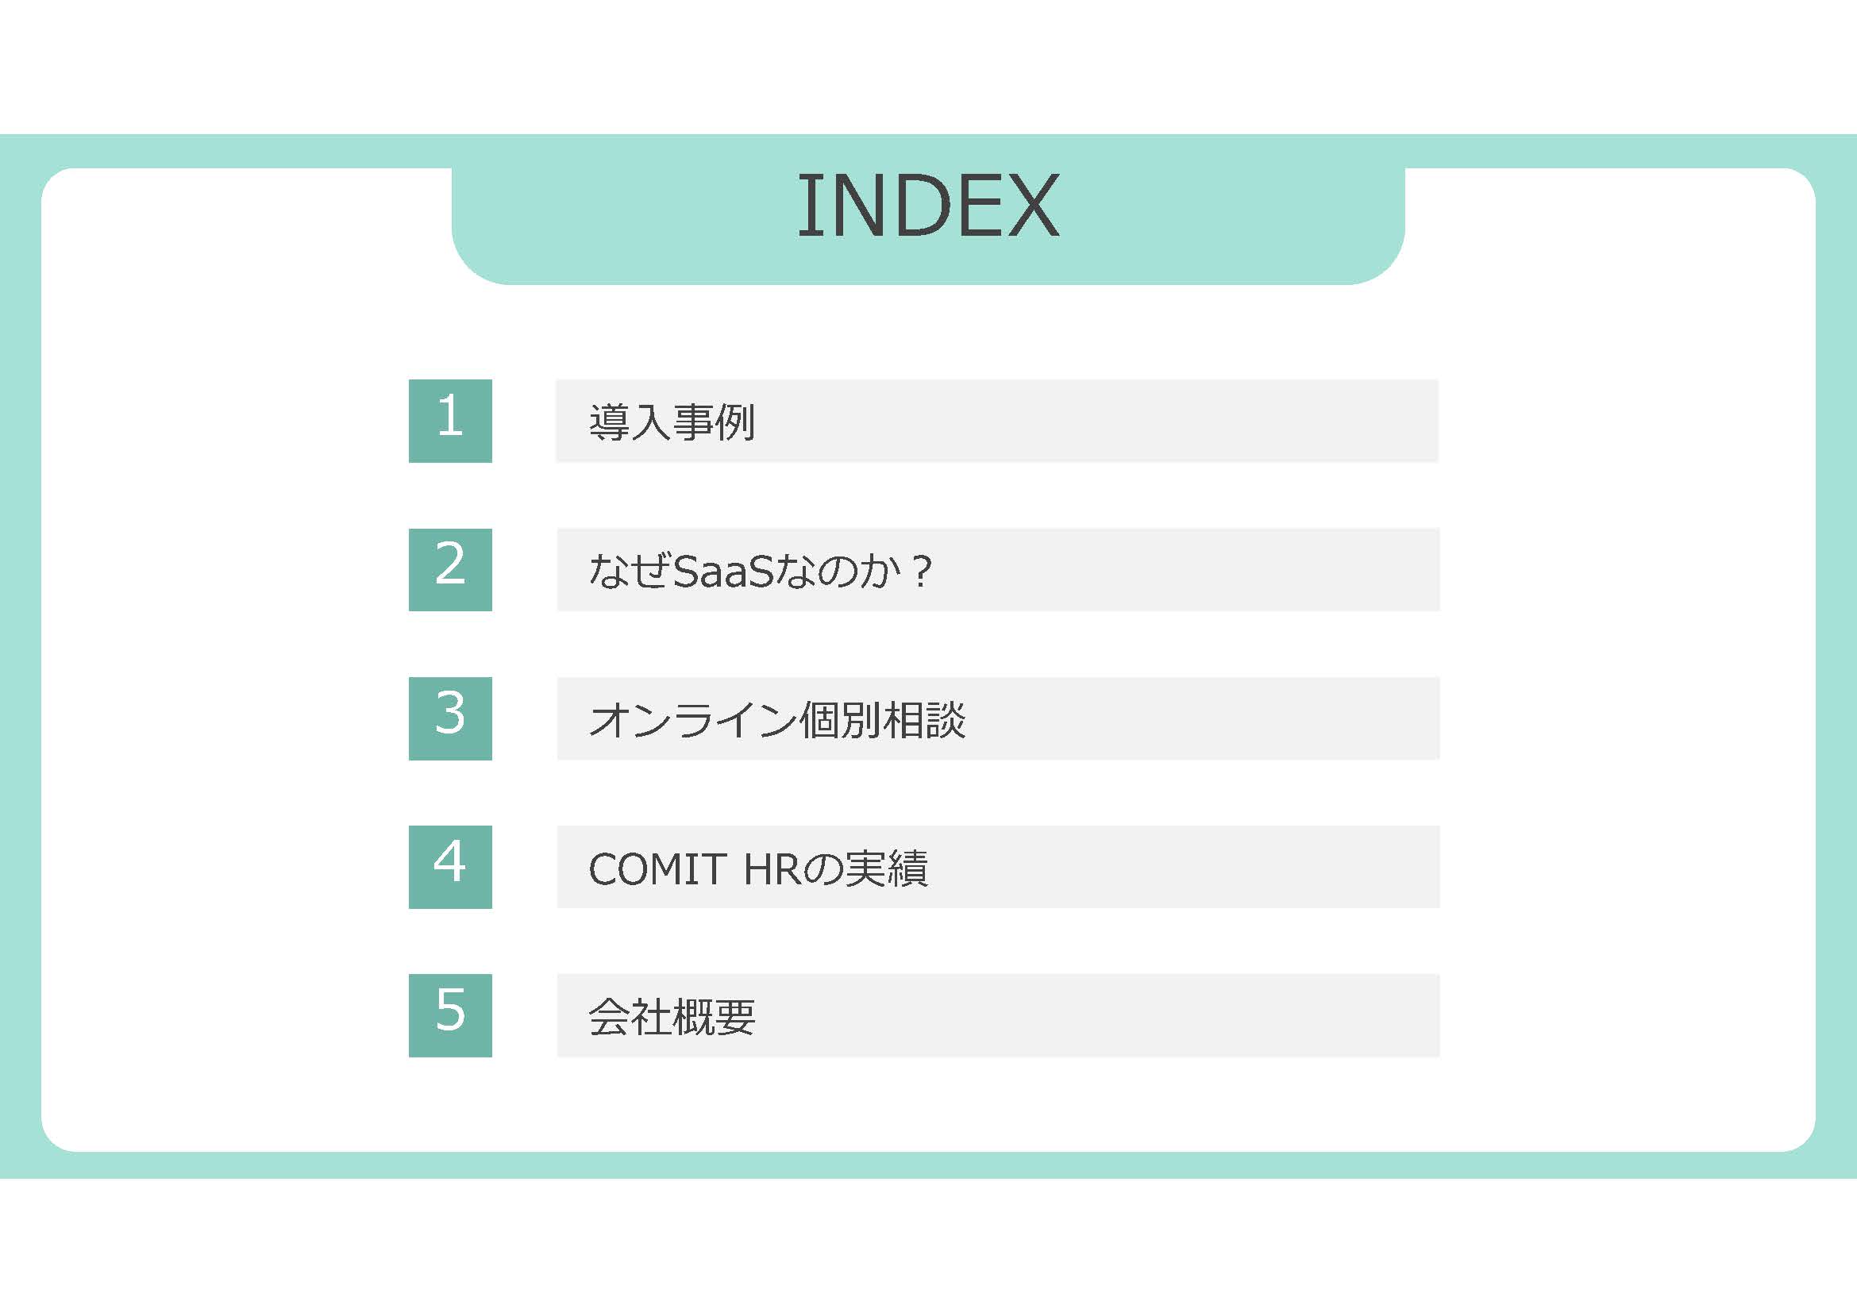Click the INDEX heading text

tap(927, 206)
